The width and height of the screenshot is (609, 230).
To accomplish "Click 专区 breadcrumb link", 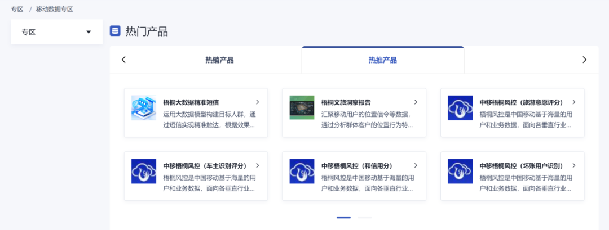I will (17, 9).
